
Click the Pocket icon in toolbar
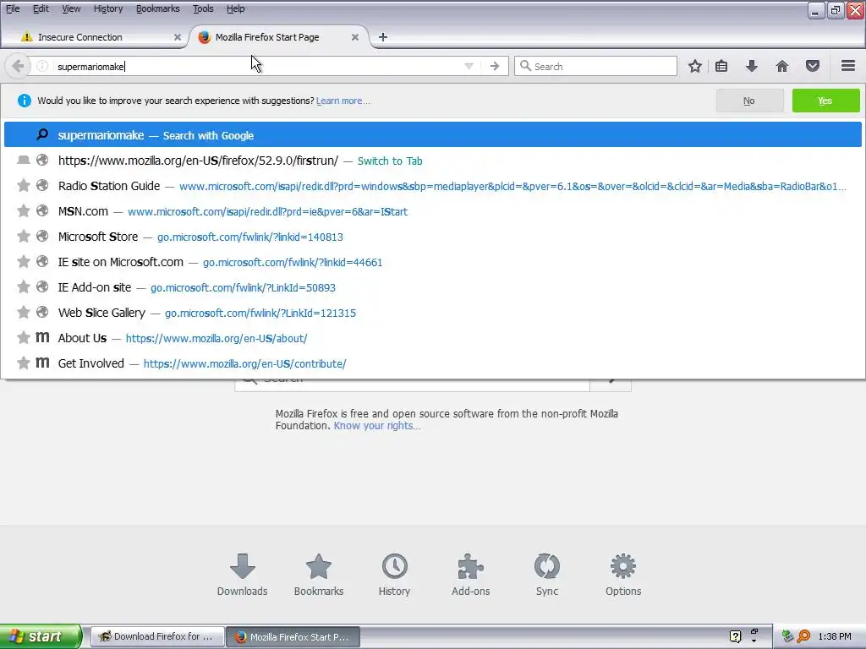[x=813, y=66]
